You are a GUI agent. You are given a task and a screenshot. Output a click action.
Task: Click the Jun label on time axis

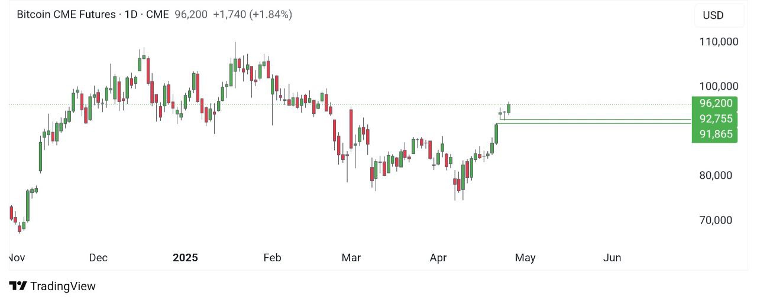[612, 258]
